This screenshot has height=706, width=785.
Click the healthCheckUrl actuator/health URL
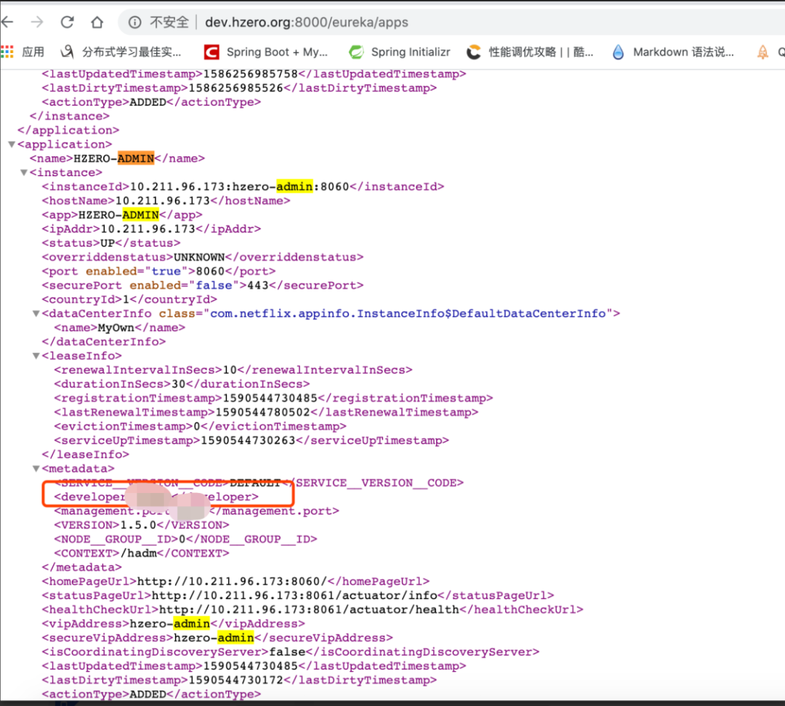[x=309, y=609]
